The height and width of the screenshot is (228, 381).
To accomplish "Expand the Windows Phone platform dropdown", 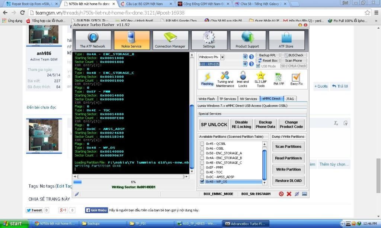I will pos(222,57).
